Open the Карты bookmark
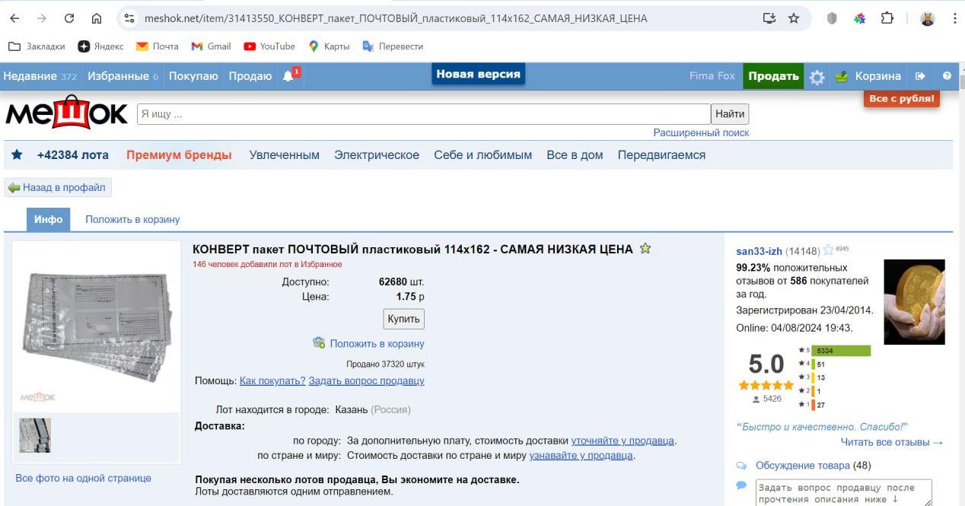This screenshot has height=506, width=965. click(329, 46)
